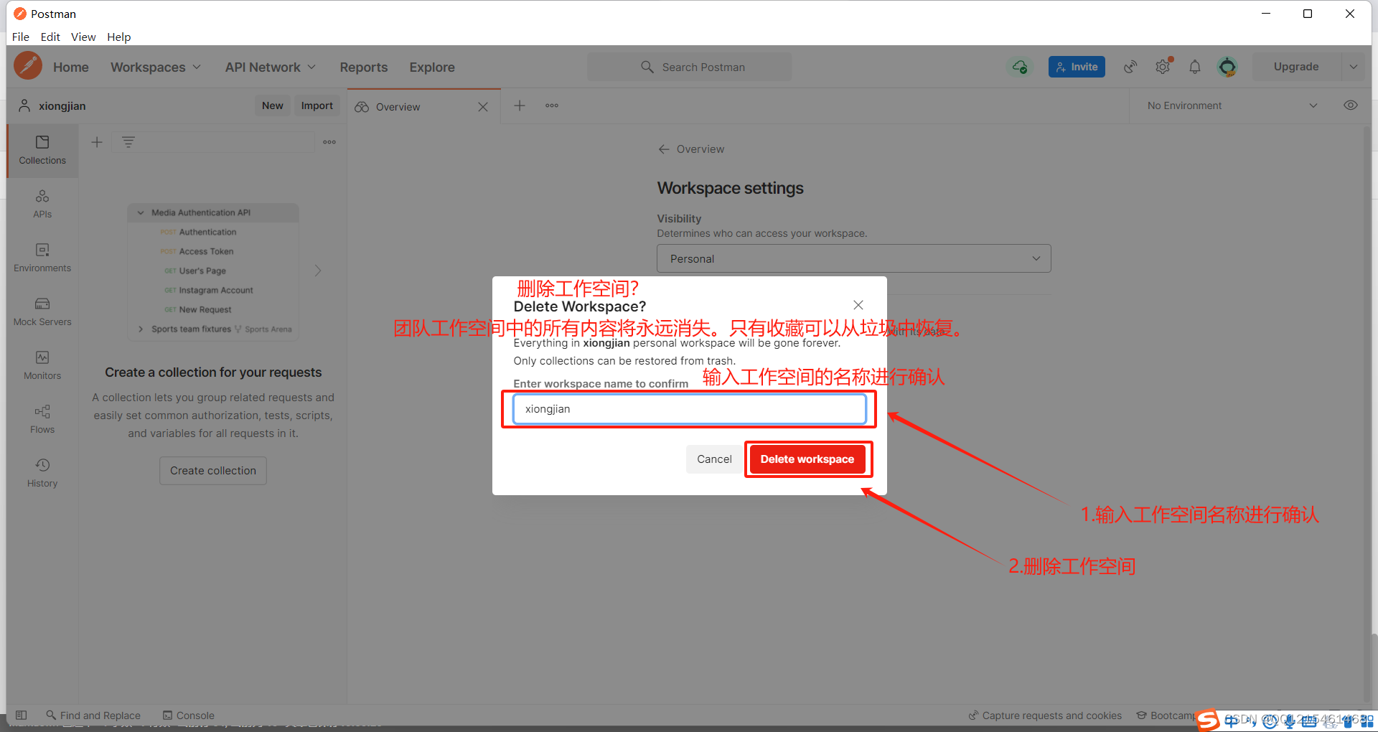The image size is (1378, 732).
Task: Click the next illustration chevron arrow
Action: [x=318, y=271]
